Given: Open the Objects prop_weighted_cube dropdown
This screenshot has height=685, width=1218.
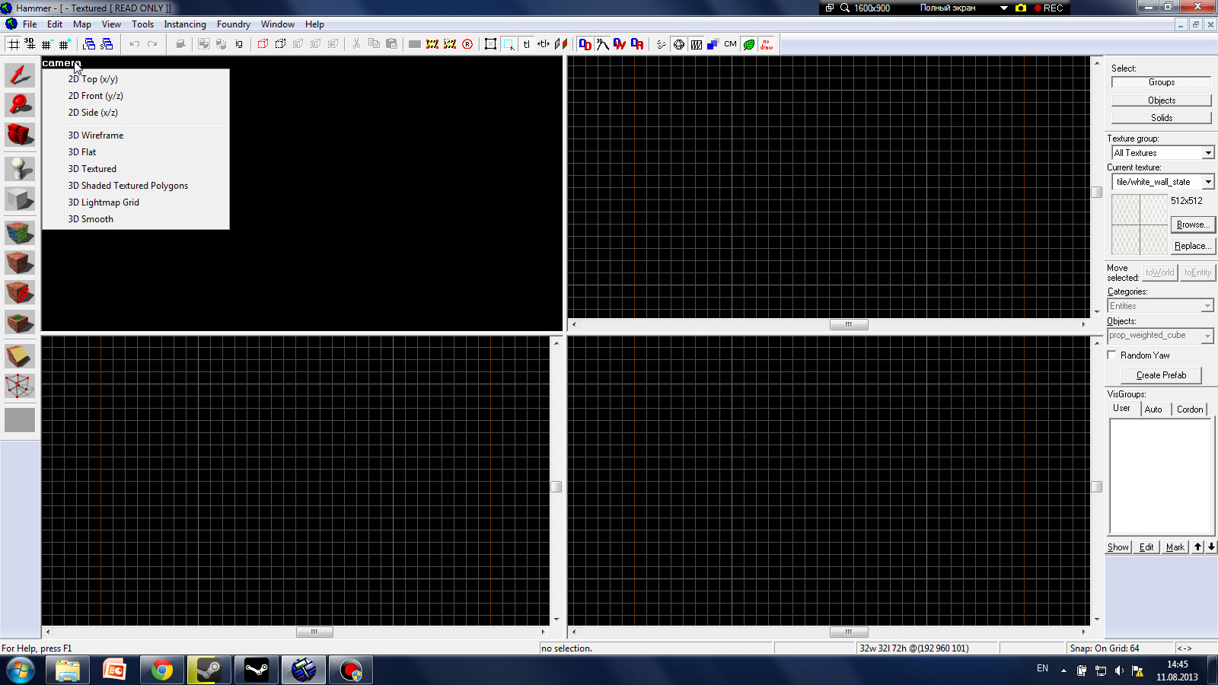Looking at the screenshot, I should pos(1207,336).
